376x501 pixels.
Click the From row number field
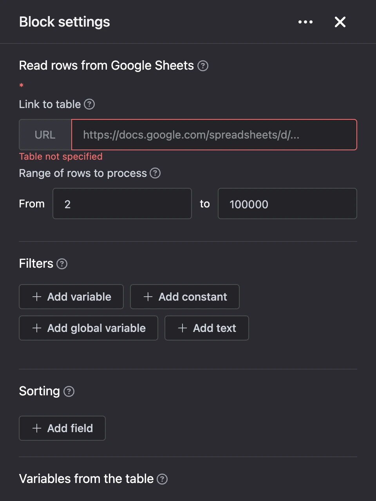pyautogui.click(x=122, y=204)
